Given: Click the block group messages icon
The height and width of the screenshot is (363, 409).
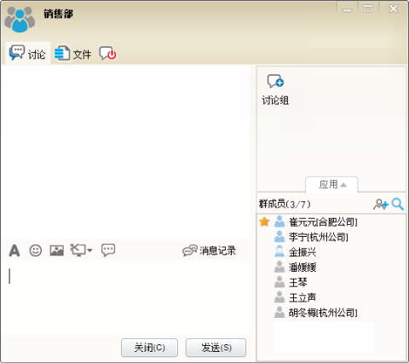Looking at the screenshot, I should point(107,53).
